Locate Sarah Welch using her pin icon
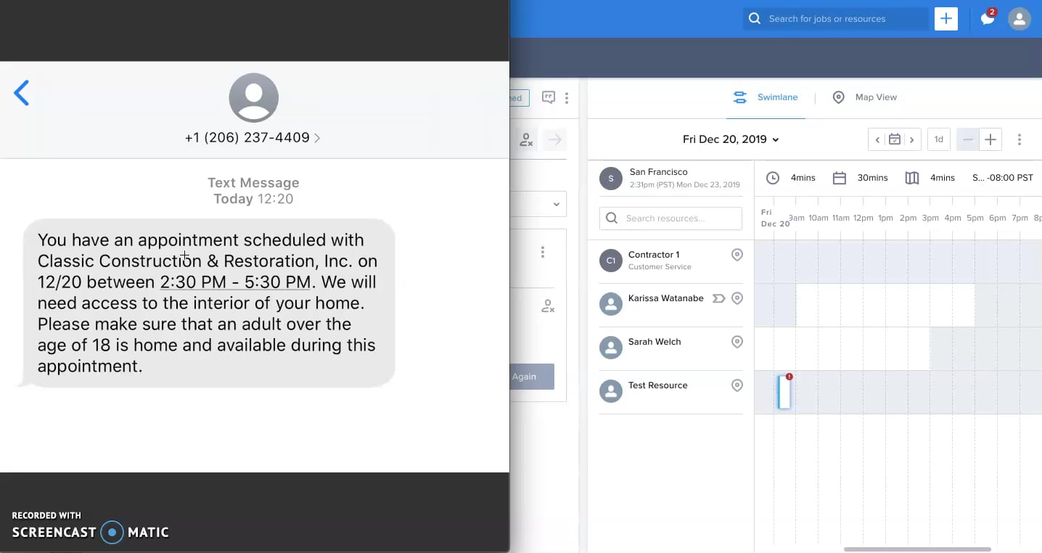This screenshot has width=1042, height=553. coord(737,342)
